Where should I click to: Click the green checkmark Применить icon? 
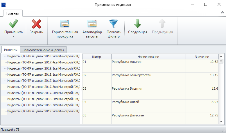pos(13,24)
